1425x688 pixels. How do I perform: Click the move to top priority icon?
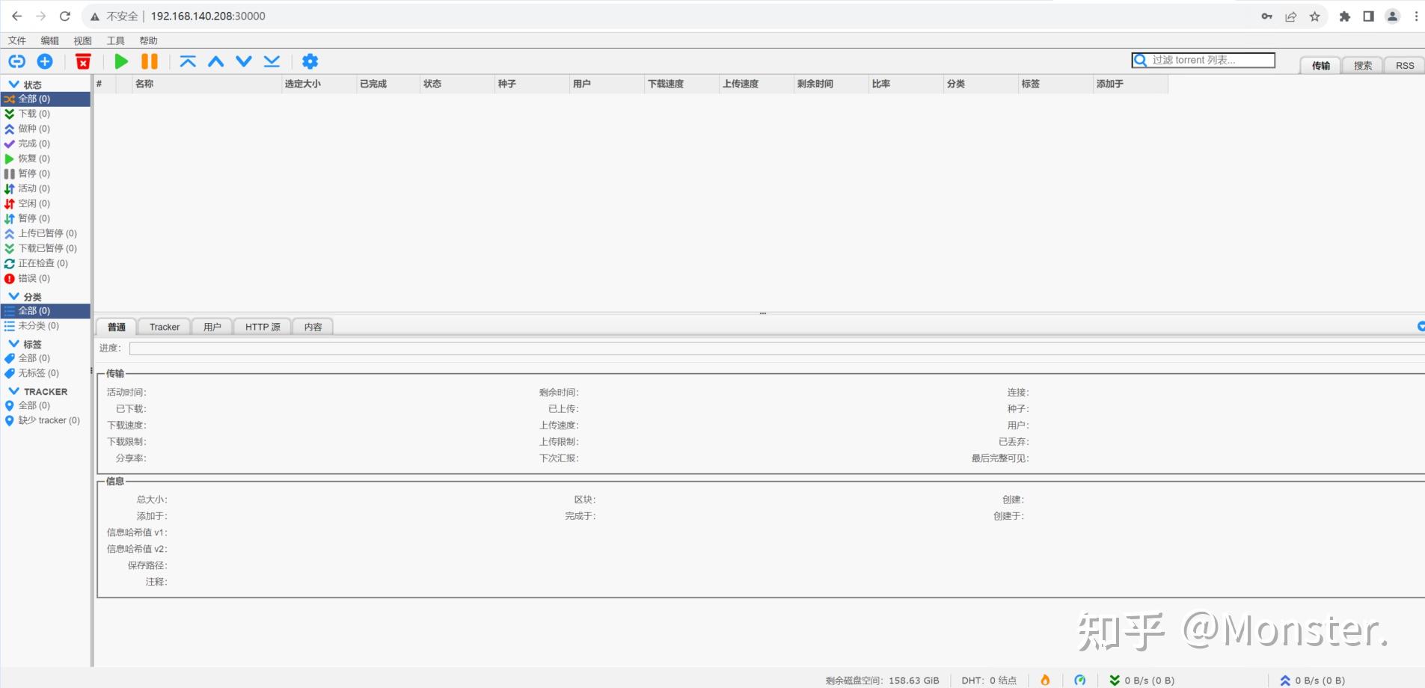[188, 61]
